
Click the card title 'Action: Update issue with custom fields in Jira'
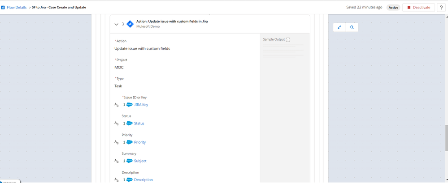coord(172,21)
